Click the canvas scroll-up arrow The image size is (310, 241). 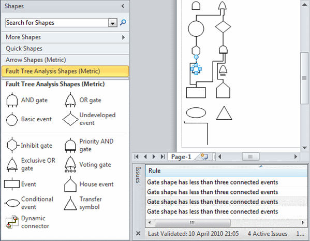304,4
